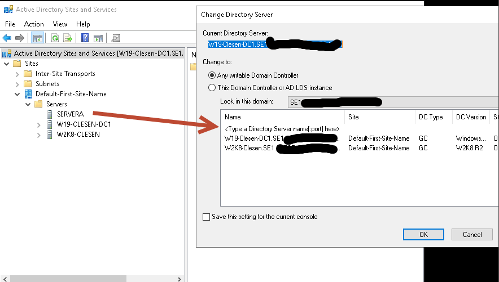Click the Find magnifier toolbar icon
The image size is (499, 282).
tap(115, 38)
